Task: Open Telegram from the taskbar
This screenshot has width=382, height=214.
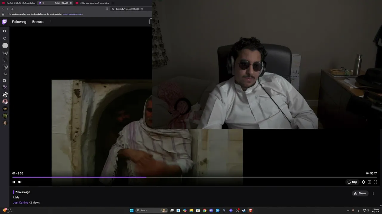Action: [x=218, y=210]
